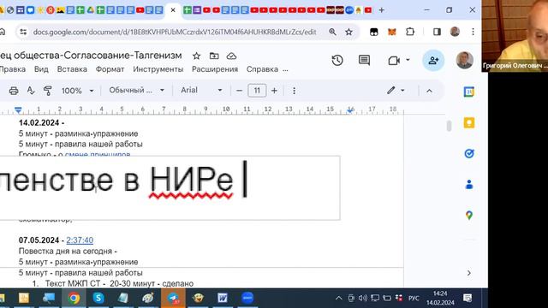Viewport: 548px width, 308px height.
Task: Open editing mode pencil dropdown
Action: (396, 91)
